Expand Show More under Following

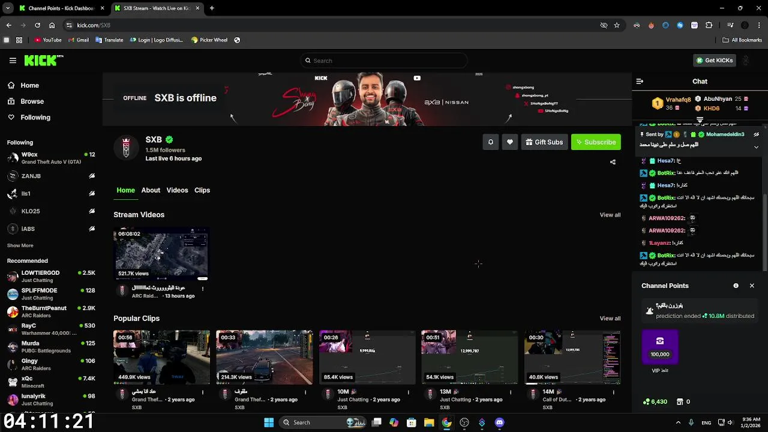[x=20, y=245]
